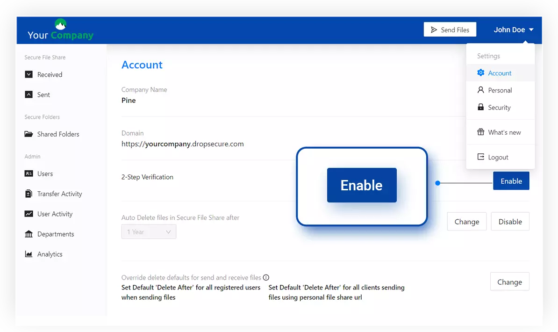Disable Auto Delete files setting

coord(510,221)
